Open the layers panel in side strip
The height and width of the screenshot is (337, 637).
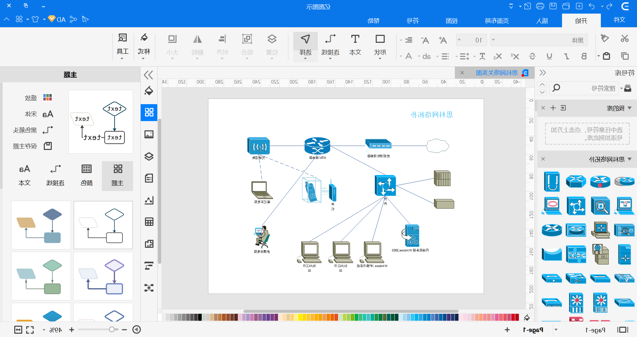coord(149,156)
